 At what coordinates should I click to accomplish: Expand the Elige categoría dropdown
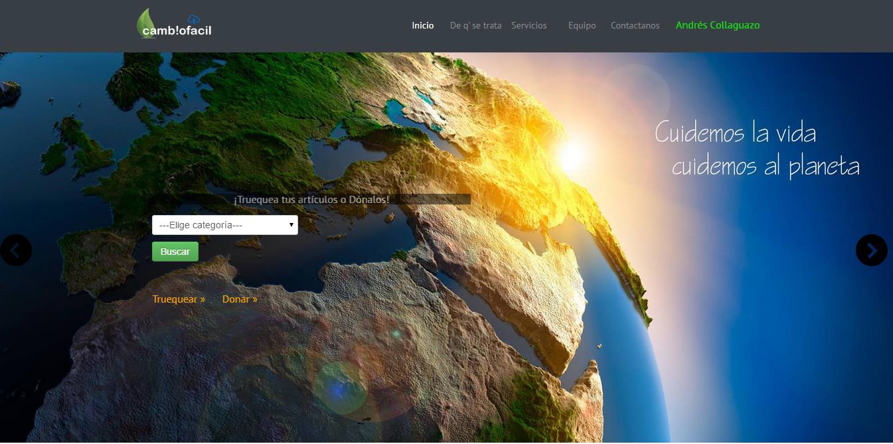[225, 225]
